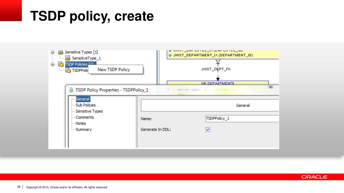The image size is (344, 193).
Task: Click the TSDP Policy Properties title bar
Action: pos(172,90)
